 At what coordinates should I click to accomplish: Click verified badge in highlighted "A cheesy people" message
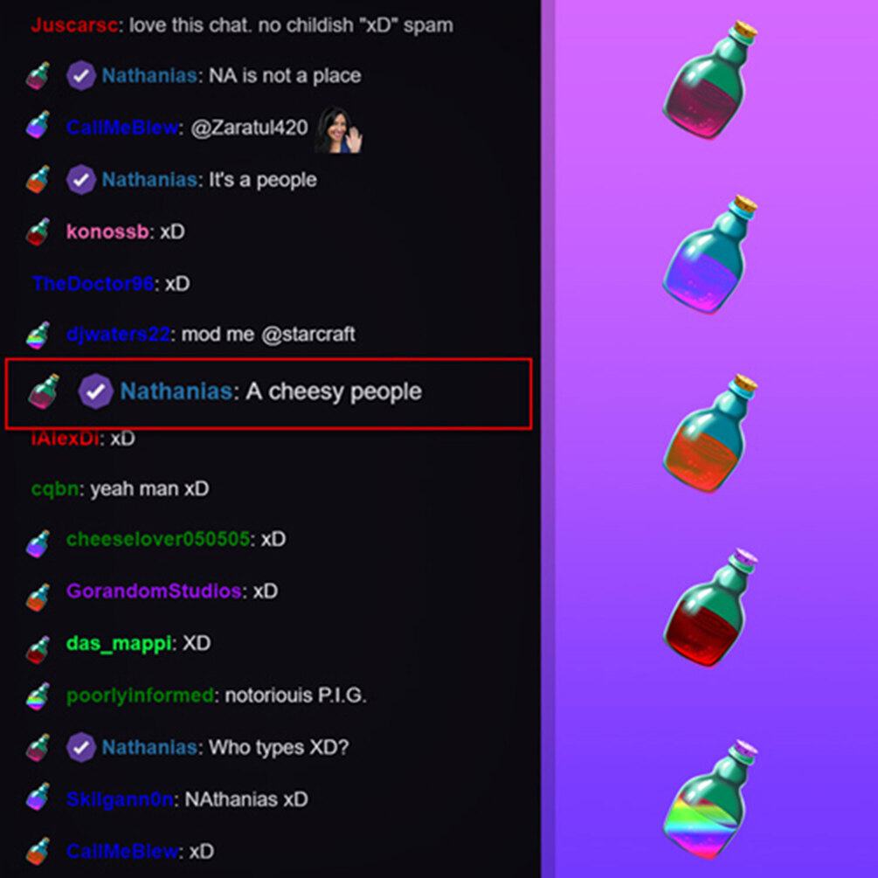pyautogui.click(x=96, y=391)
